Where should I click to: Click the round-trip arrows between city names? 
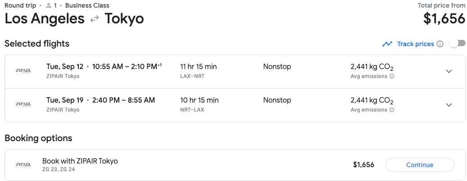95,19
